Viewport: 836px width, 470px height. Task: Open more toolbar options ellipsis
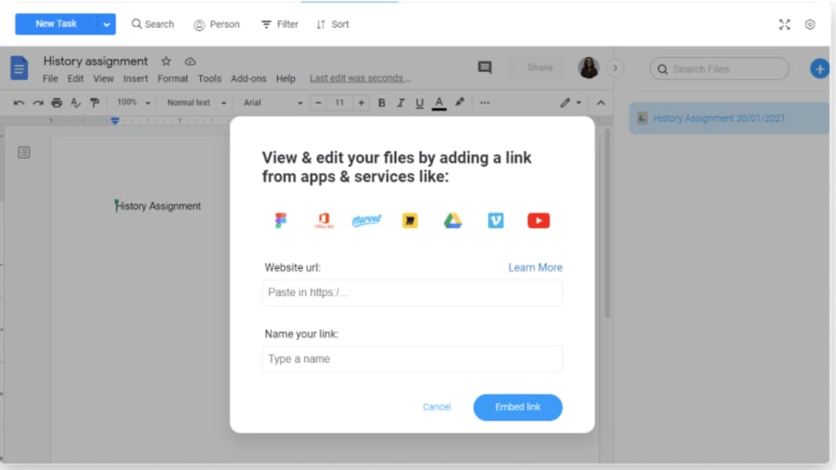click(x=484, y=103)
